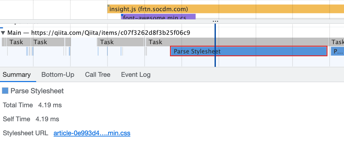The width and height of the screenshot is (344, 143).
Task: Select the insight.js network request bar
Action: point(225,9)
